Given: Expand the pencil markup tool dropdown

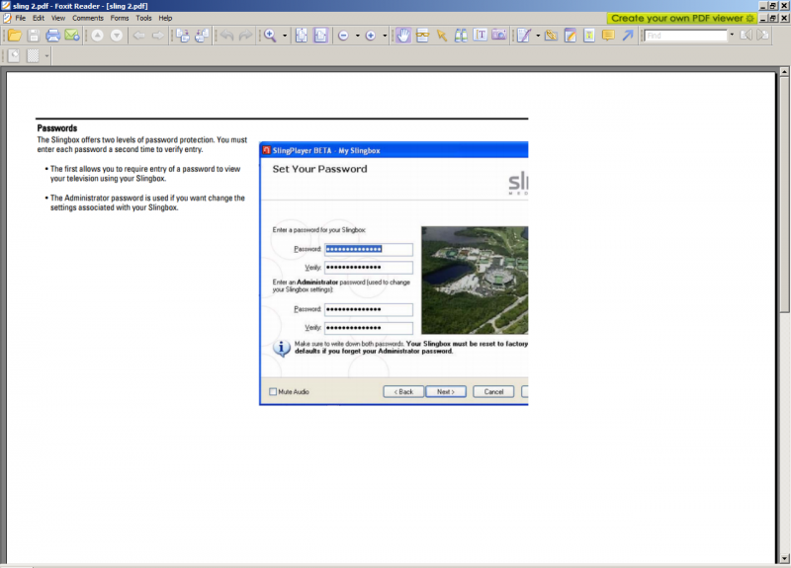Looking at the screenshot, I should tap(538, 36).
